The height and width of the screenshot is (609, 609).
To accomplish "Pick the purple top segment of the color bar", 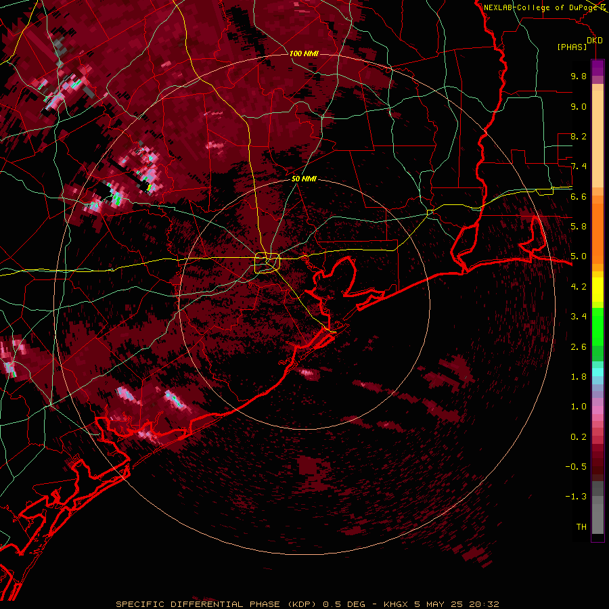I will coord(597,68).
